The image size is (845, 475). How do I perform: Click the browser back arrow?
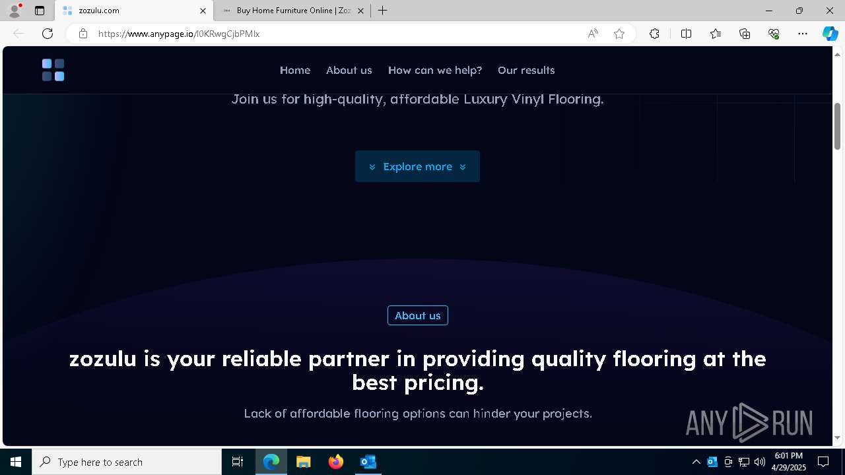[18, 34]
